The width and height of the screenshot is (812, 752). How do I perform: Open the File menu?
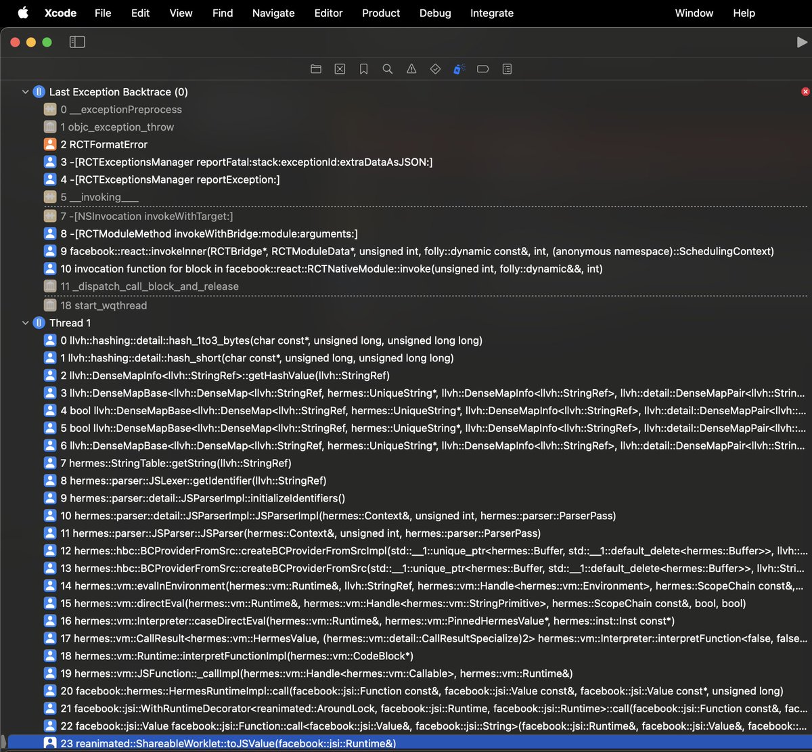(103, 13)
